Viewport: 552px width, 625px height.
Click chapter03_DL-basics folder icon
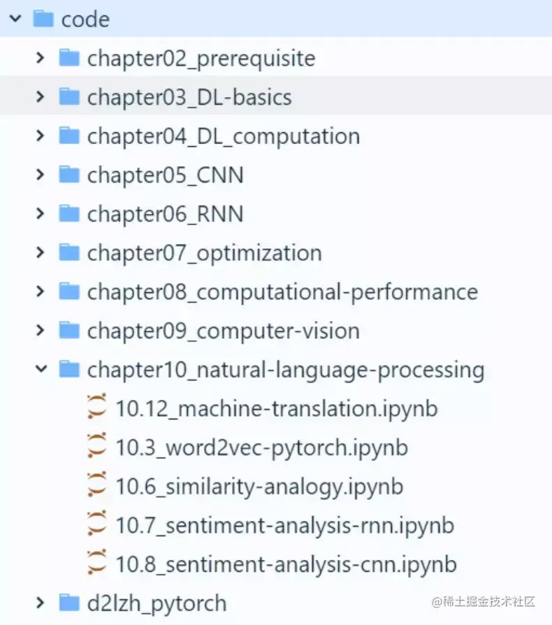69,96
